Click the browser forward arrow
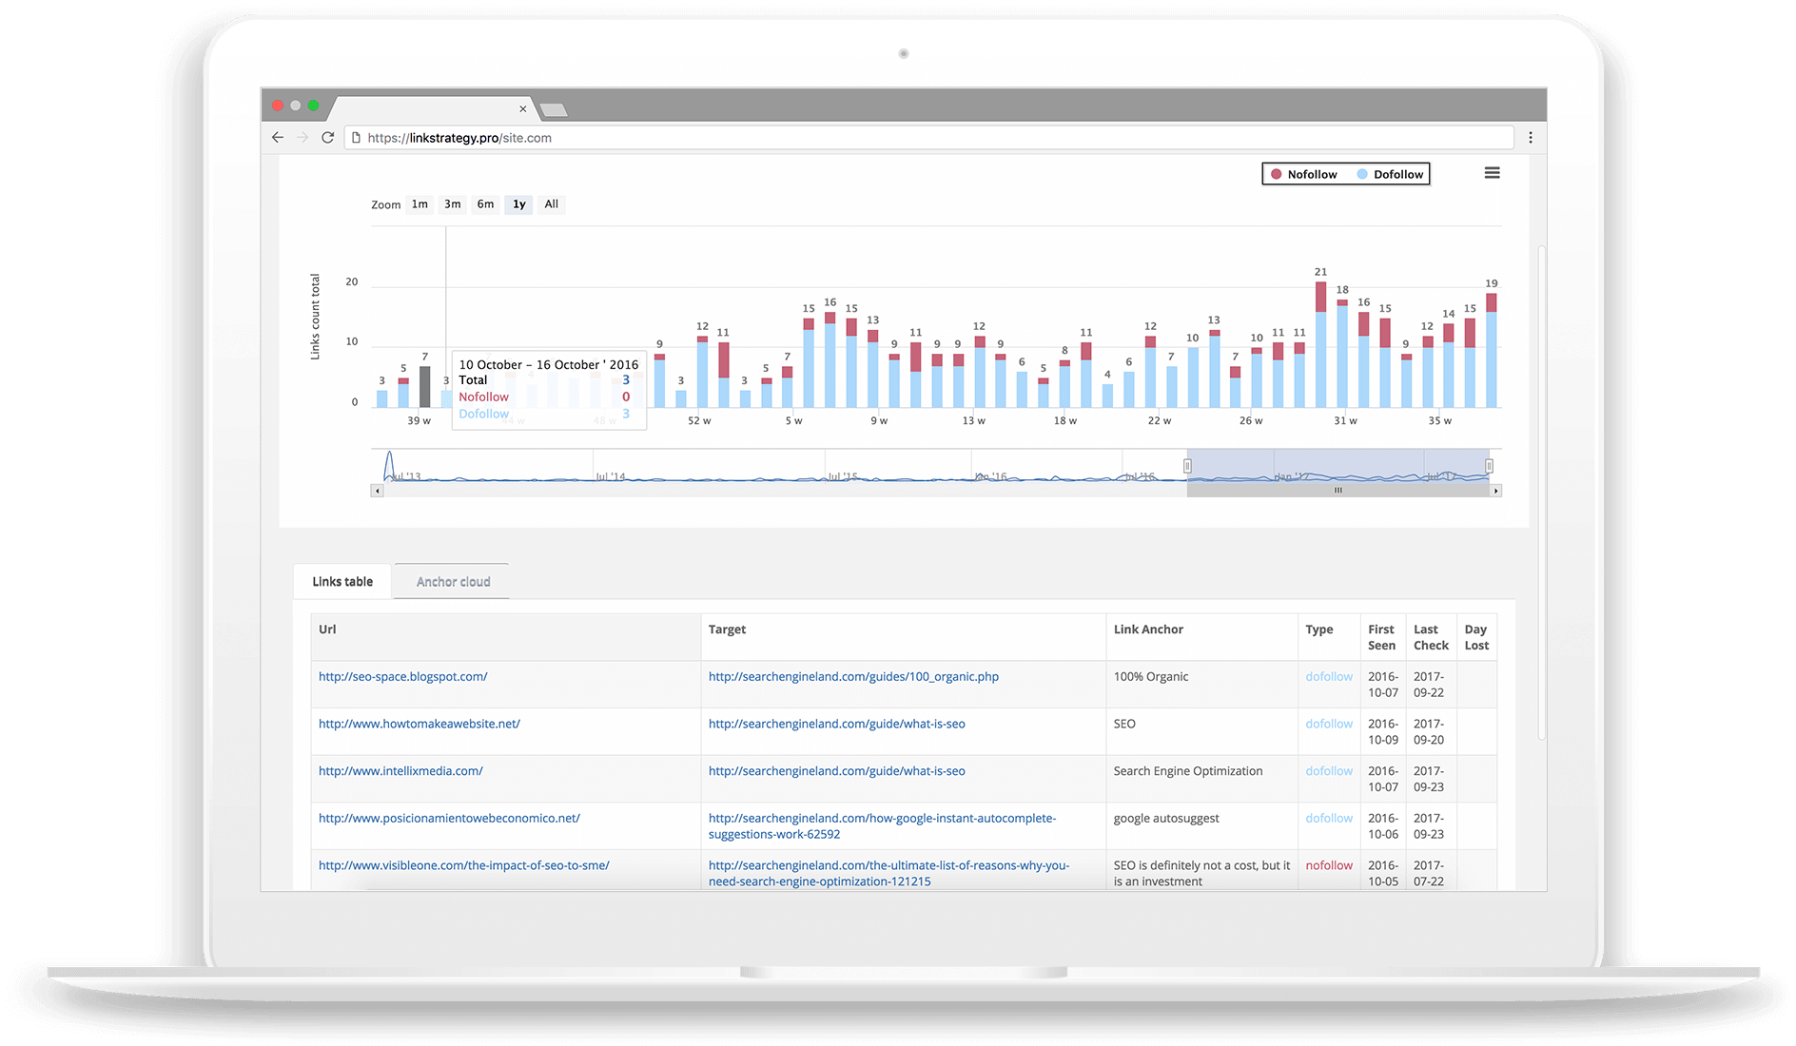Viewport: 1796px width, 1046px height. click(303, 138)
